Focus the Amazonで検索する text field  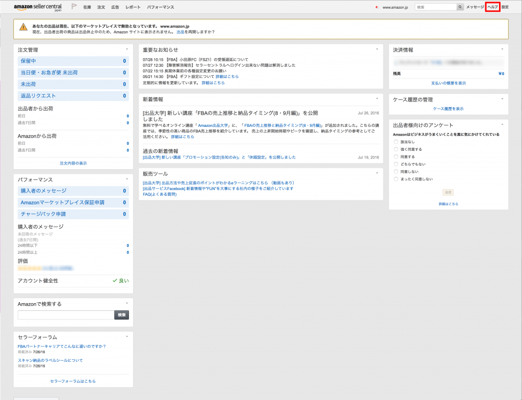point(66,315)
